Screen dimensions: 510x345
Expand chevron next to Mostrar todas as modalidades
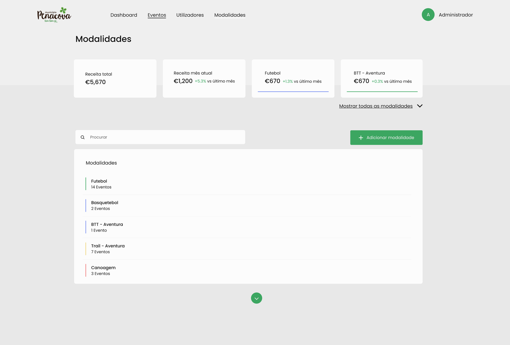pyautogui.click(x=420, y=106)
